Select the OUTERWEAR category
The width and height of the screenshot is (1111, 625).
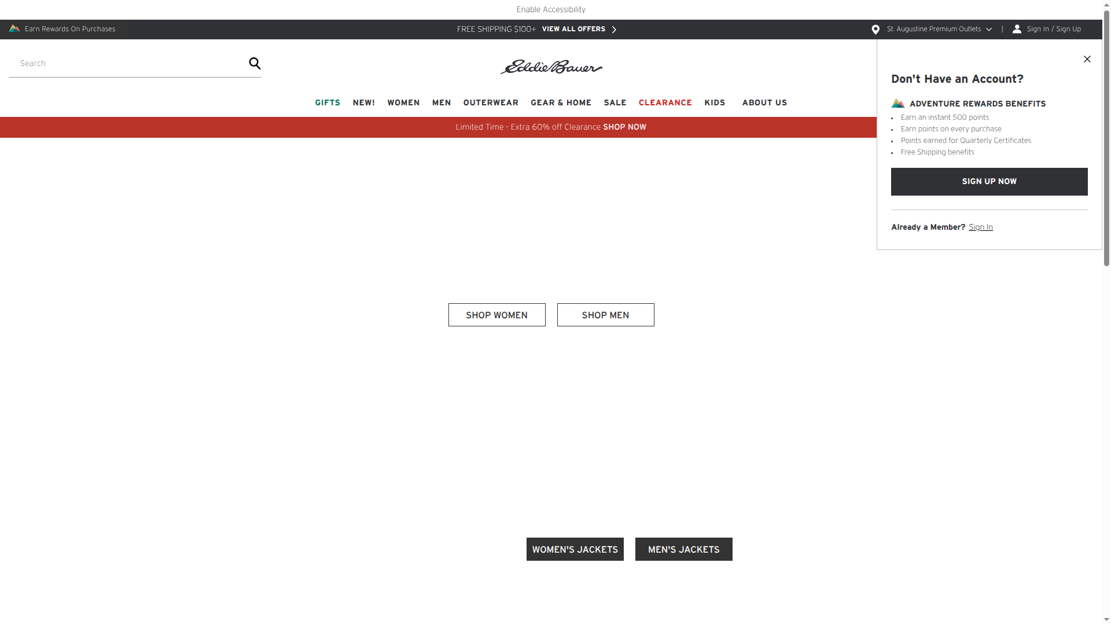(x=491, y=102)
